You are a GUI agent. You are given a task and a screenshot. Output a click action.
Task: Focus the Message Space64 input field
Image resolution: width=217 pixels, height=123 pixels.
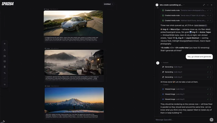point(182,120)
